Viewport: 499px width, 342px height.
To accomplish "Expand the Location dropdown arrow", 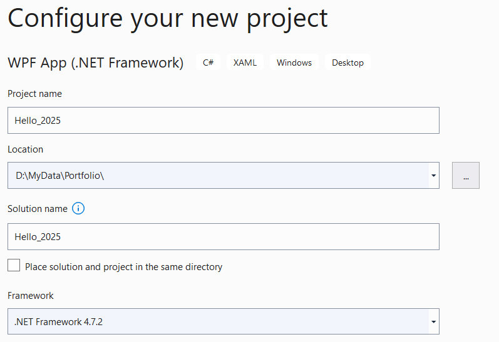I will tap(433, 176).
